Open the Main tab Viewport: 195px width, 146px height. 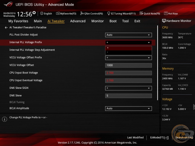(x=38, y=21)
